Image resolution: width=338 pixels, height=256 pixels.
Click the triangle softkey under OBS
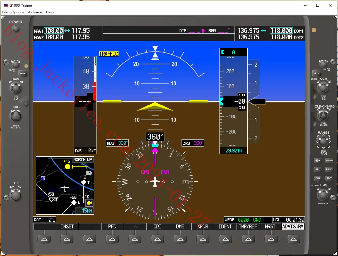[135, 239]
